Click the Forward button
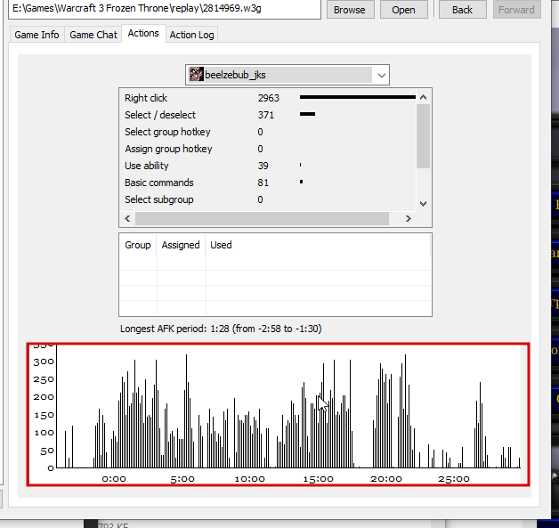The image size is (559, 528). [x=516, y=10]
